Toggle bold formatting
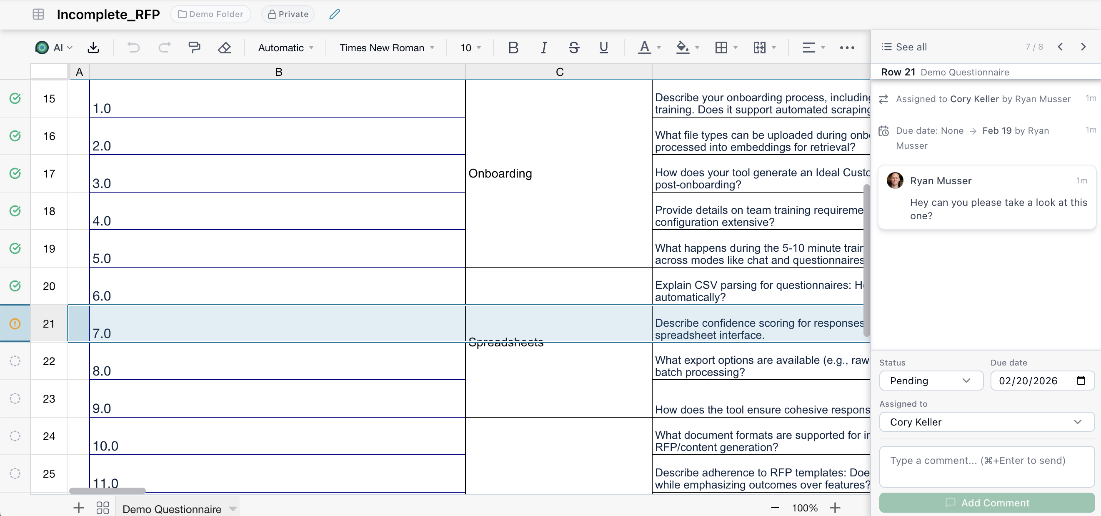This screenshot has height=516, width=1101. point(513,48)
